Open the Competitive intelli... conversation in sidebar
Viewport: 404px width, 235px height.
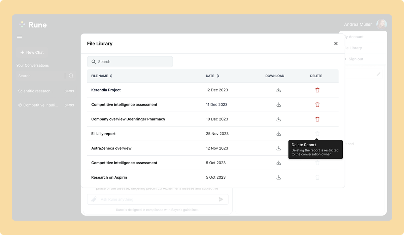coord(46,105)
